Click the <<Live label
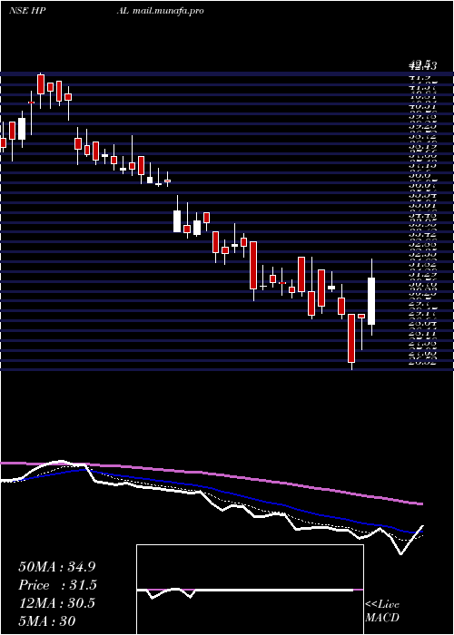 coord(382,605)
